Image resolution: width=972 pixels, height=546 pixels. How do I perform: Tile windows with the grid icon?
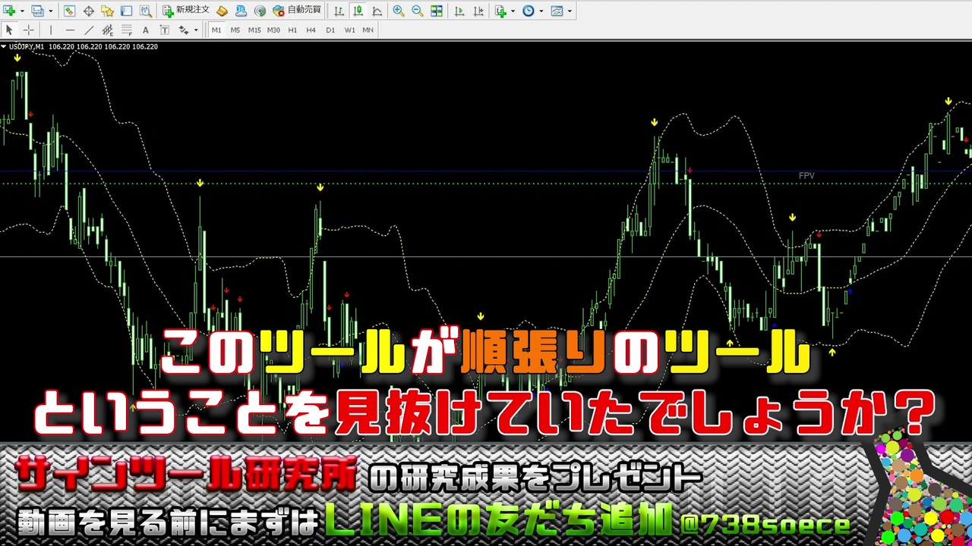[437, 11]
